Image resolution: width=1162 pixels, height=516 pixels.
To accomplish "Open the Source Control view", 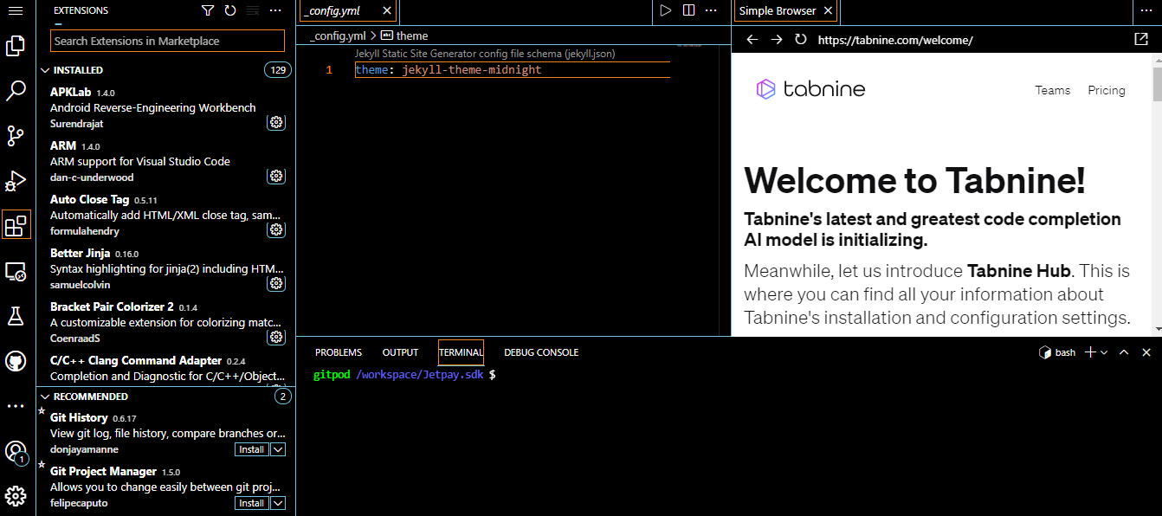I will [16, 136].
